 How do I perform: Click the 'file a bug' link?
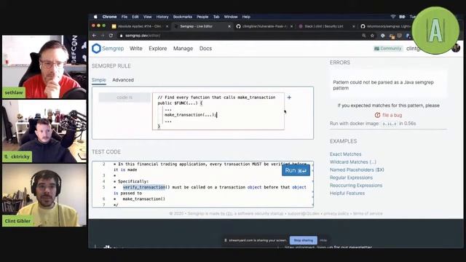click(x=392, y=115)
